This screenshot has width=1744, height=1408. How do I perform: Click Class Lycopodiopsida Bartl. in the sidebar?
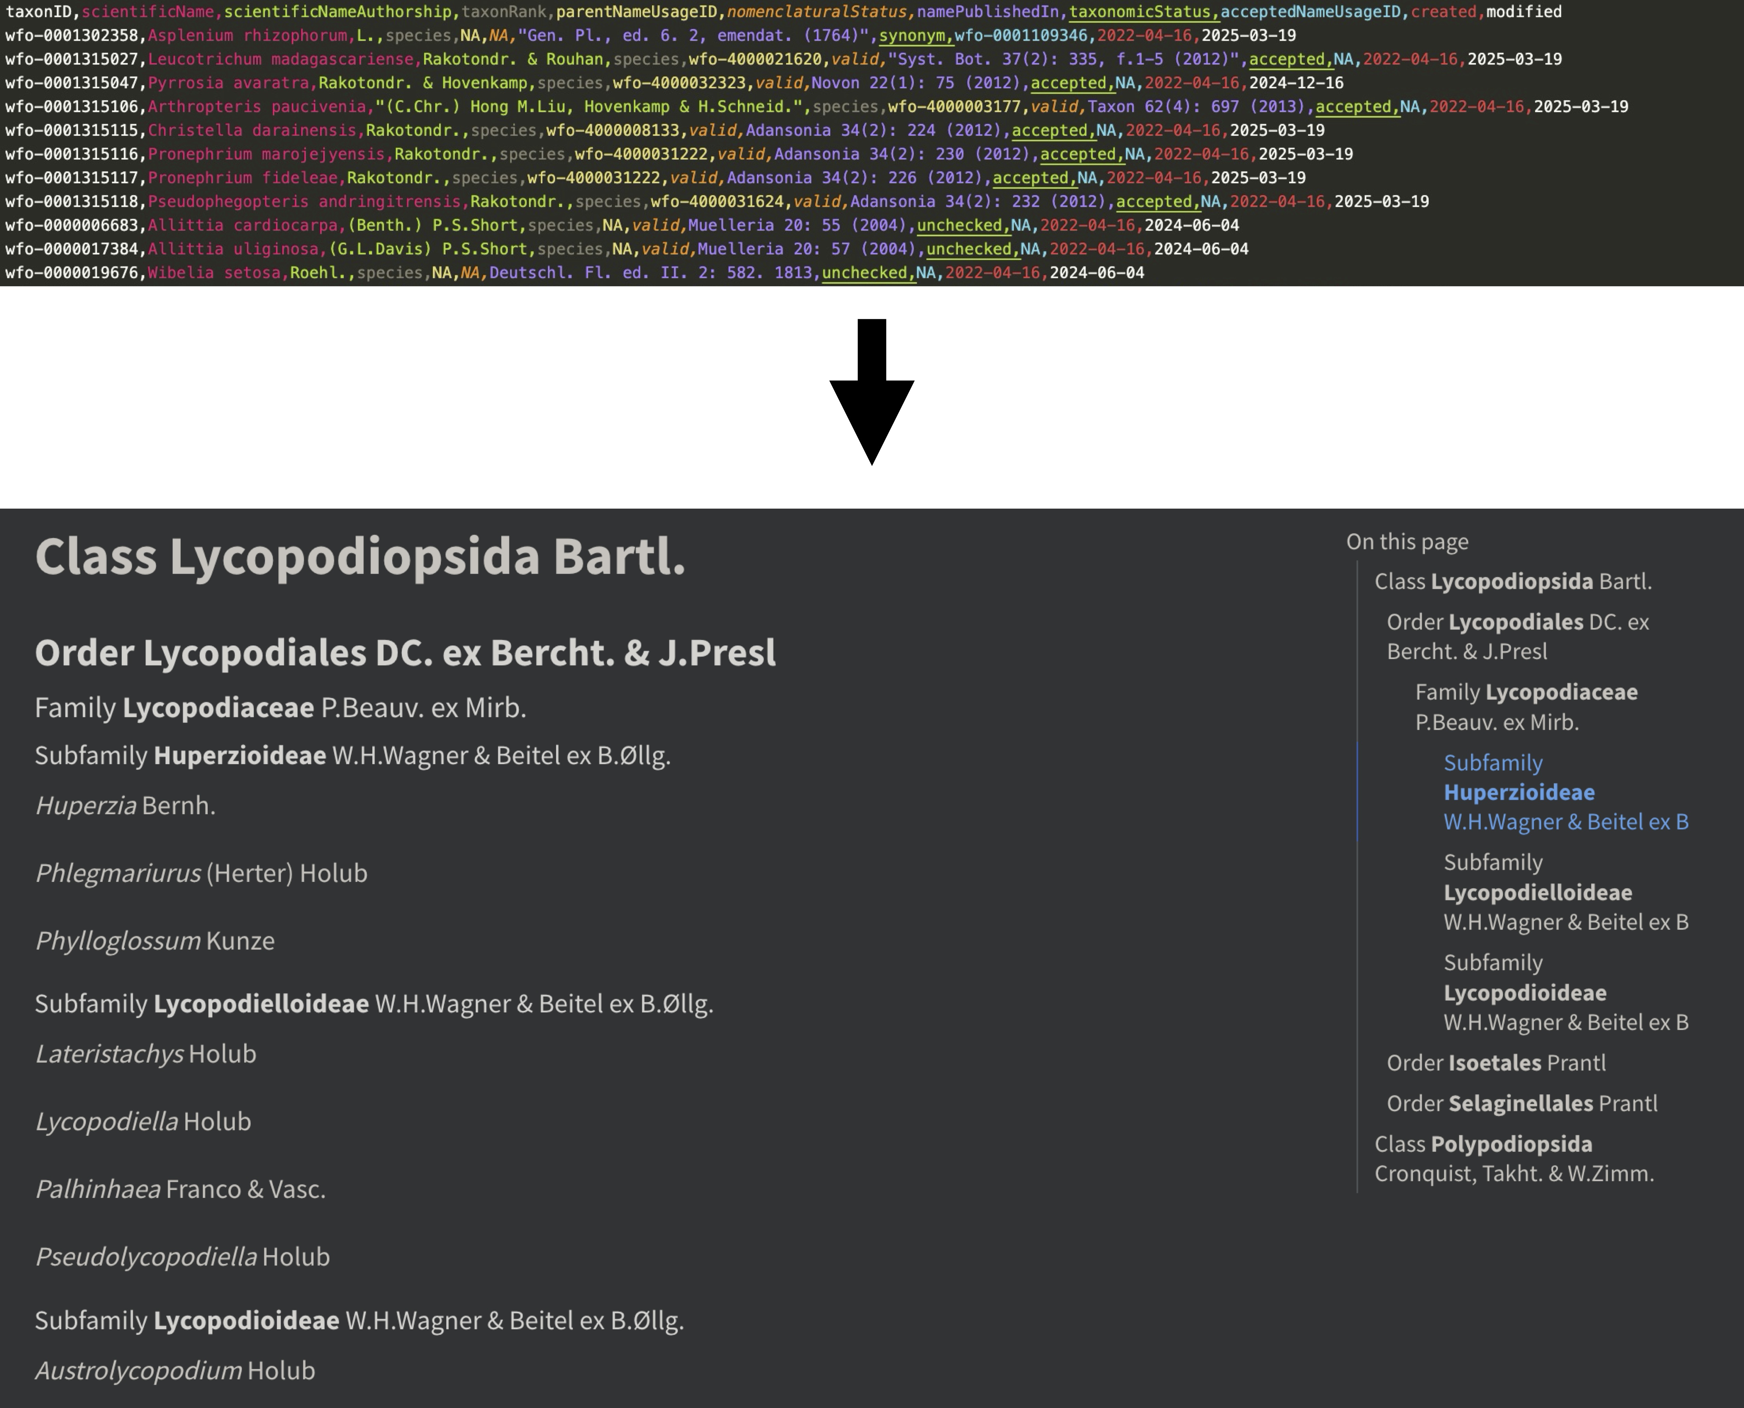1511,581
